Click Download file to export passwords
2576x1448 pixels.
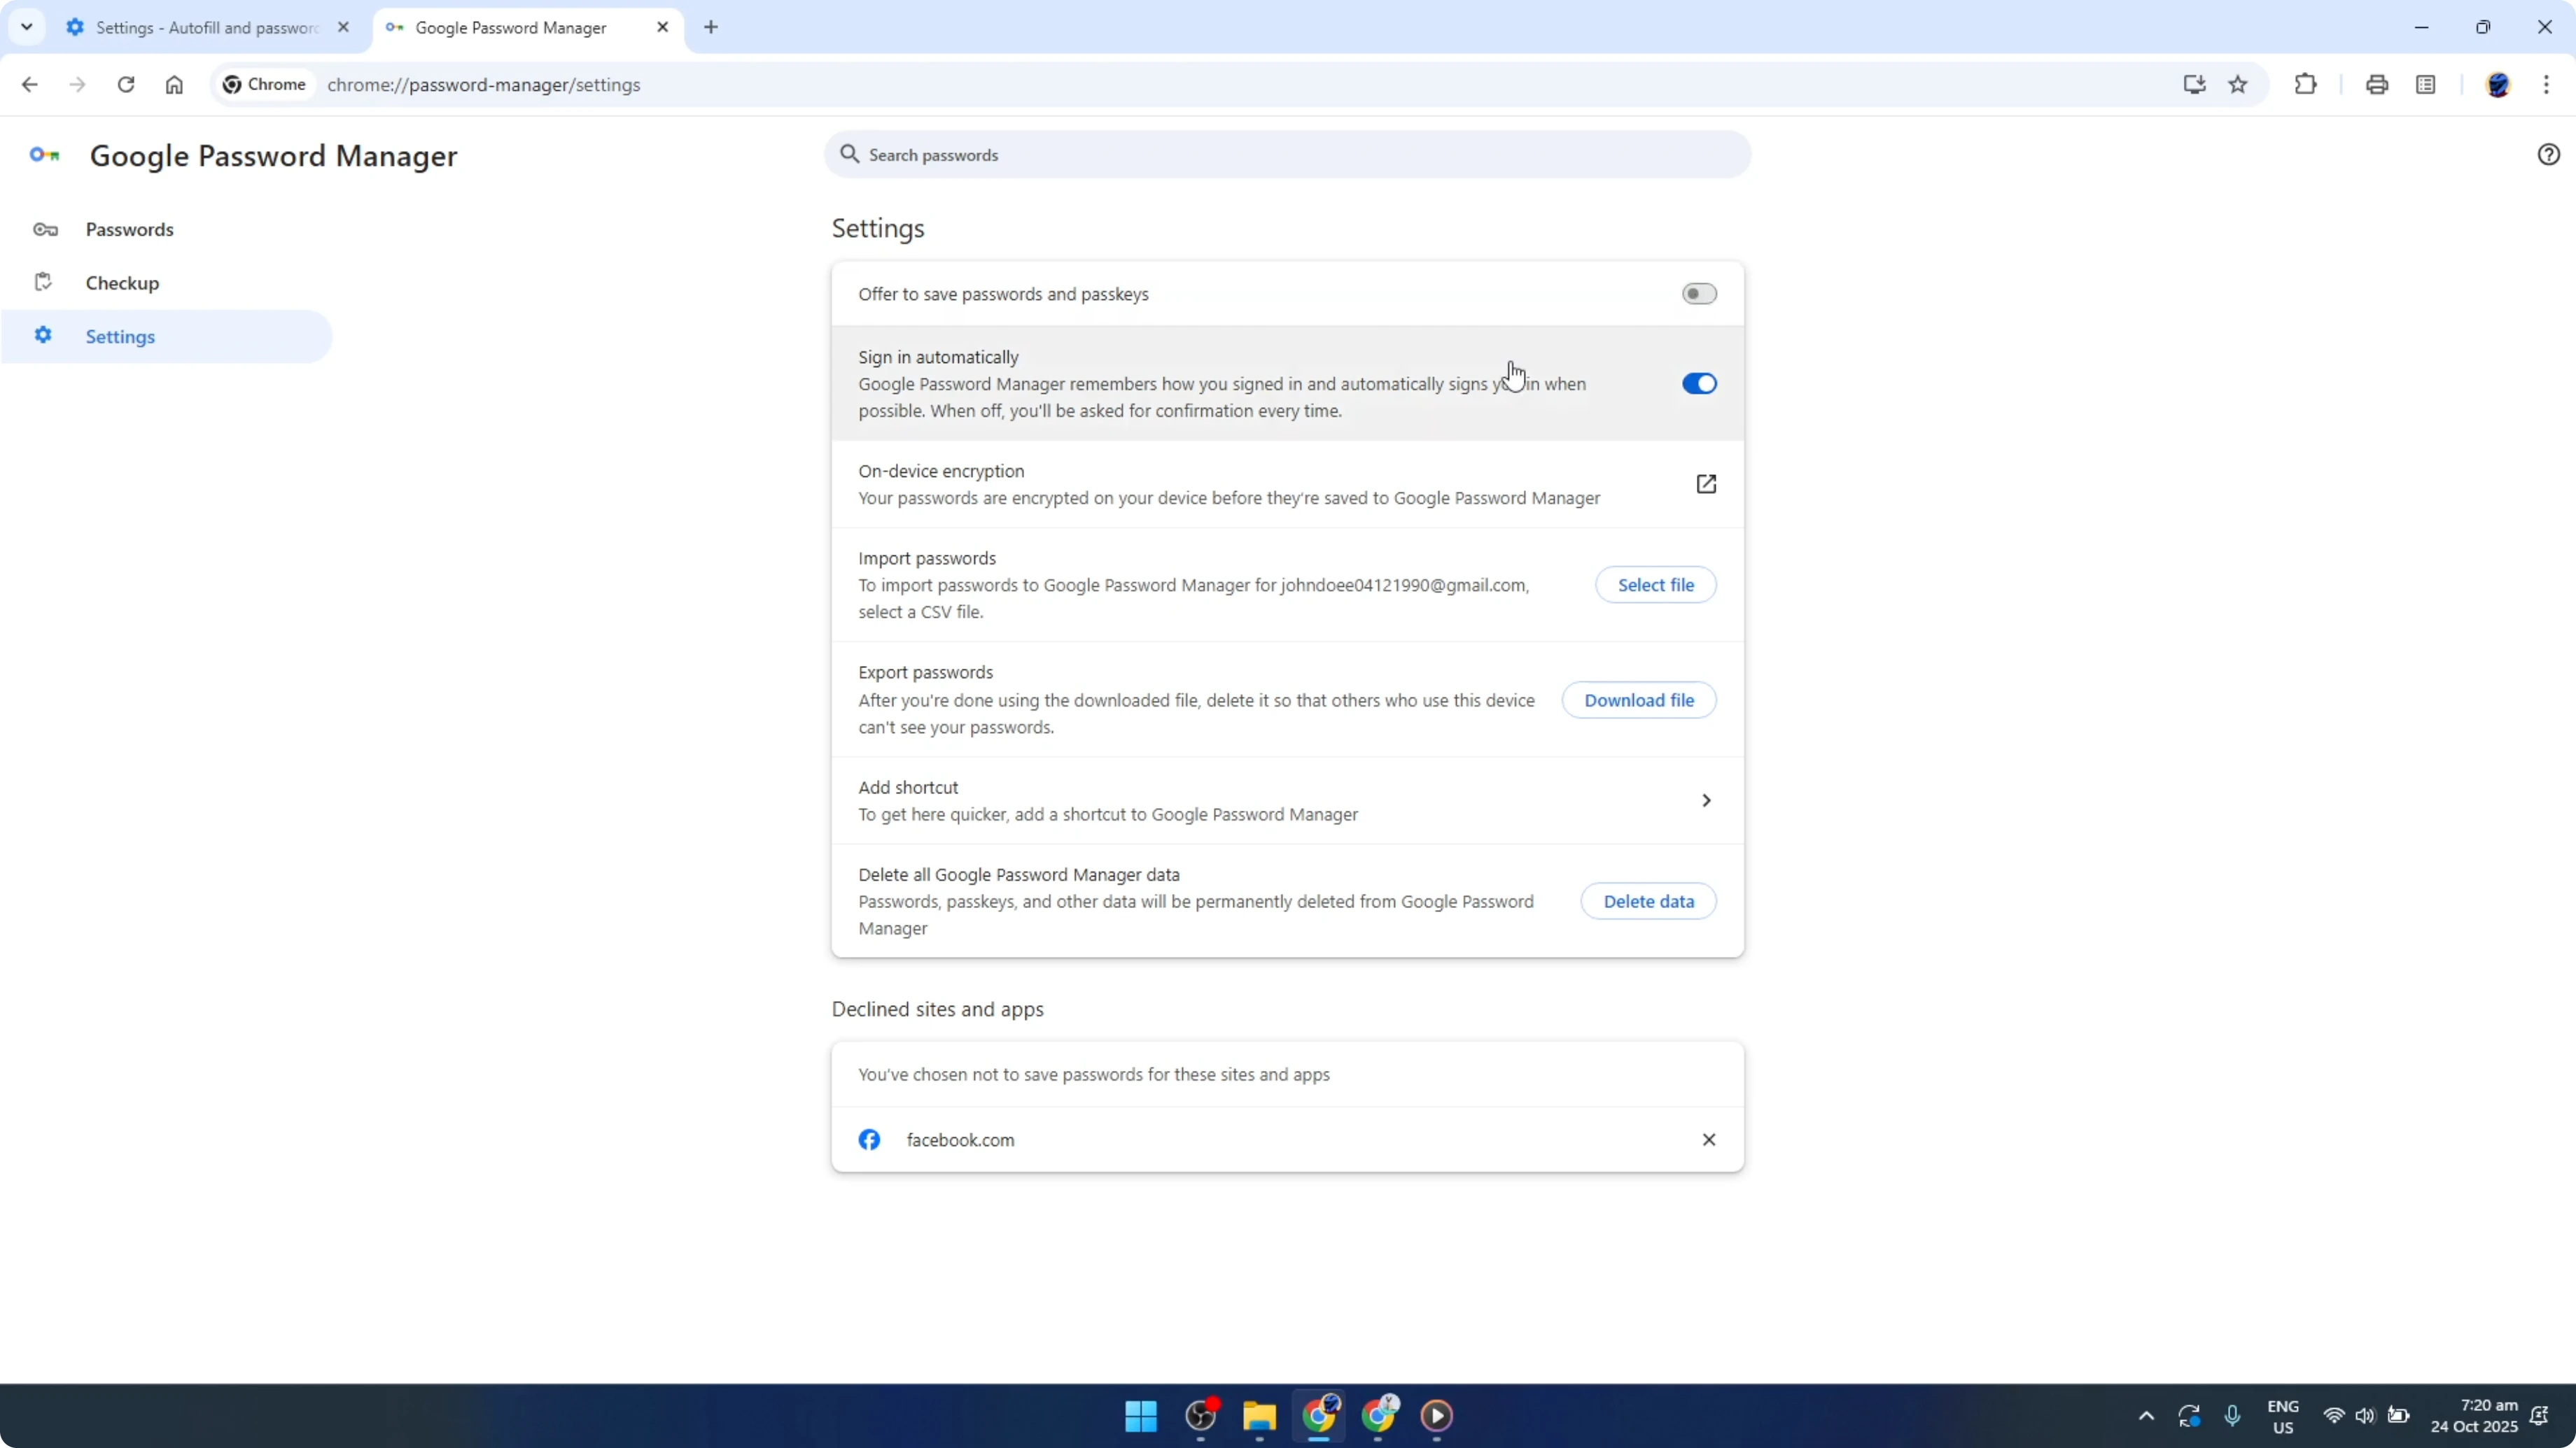tap(1638, 700)
